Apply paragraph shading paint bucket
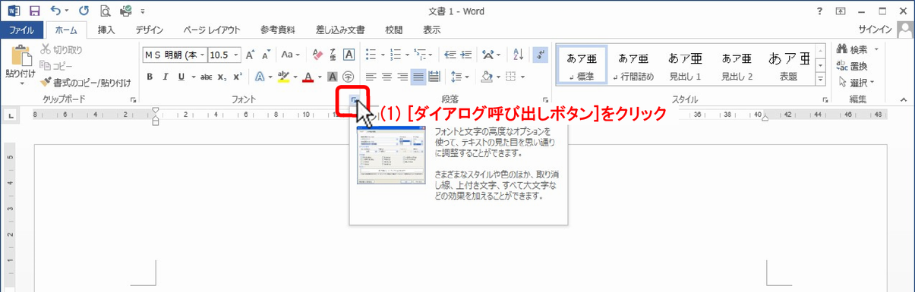The image size is (915, 292). pos(487,77)
